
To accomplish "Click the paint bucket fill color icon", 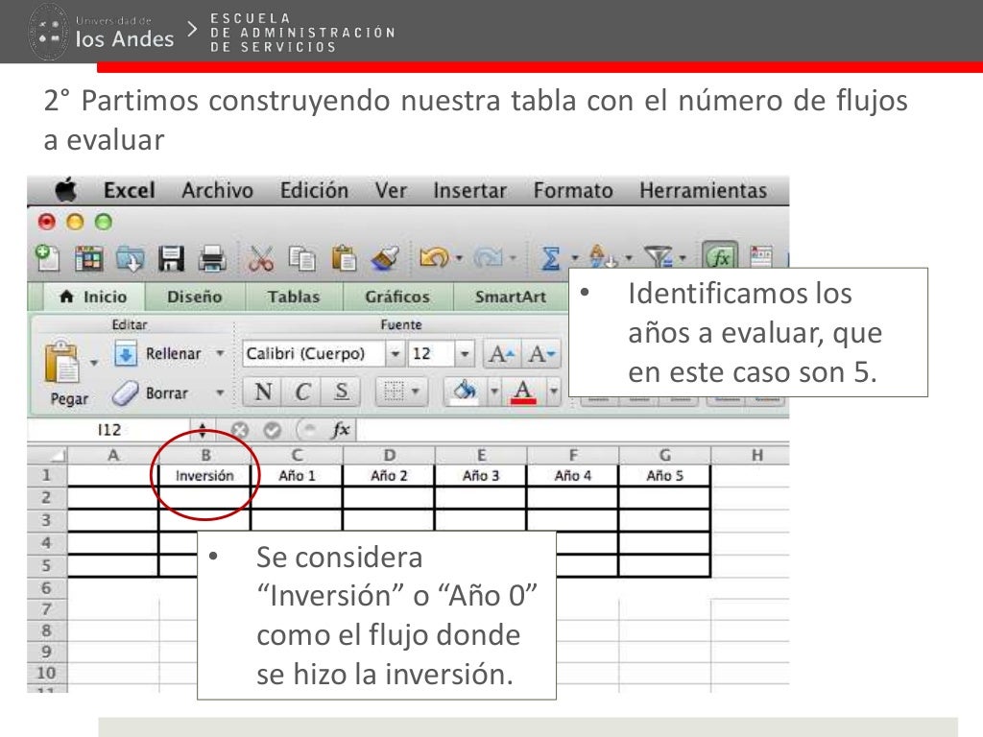I will 465,392.
